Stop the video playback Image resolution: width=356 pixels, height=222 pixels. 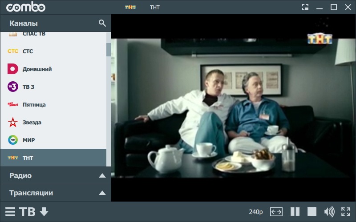312,212
